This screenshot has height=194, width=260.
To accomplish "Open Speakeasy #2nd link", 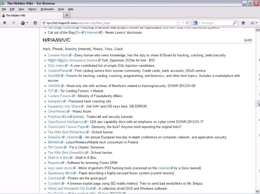I will [62, 173].
